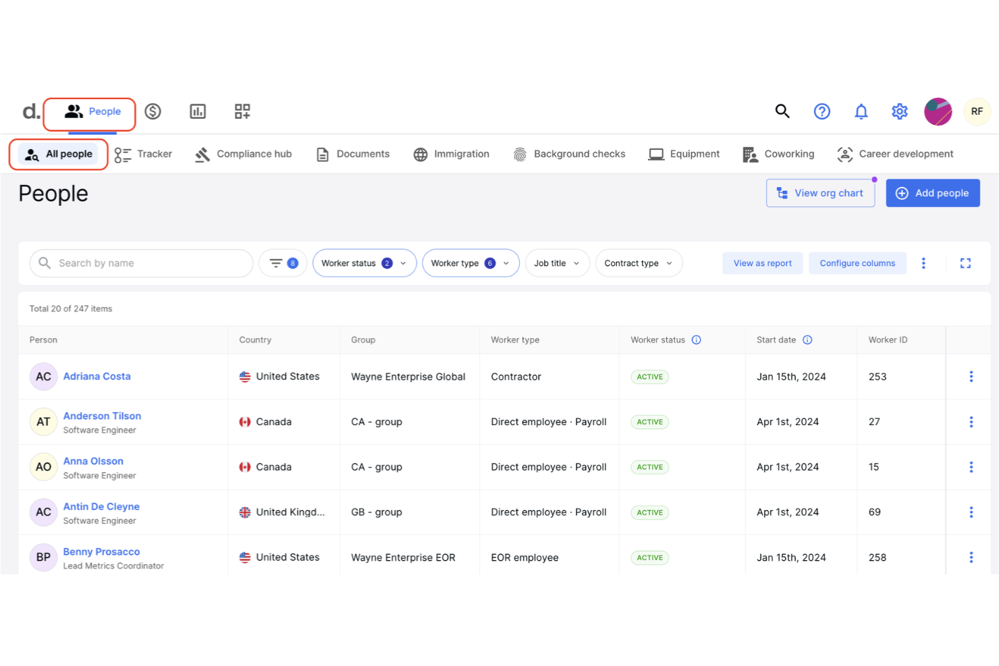Open the filter icon showing 8 active filters
Screen dimensions: 999x666
[x=283, y=263]
